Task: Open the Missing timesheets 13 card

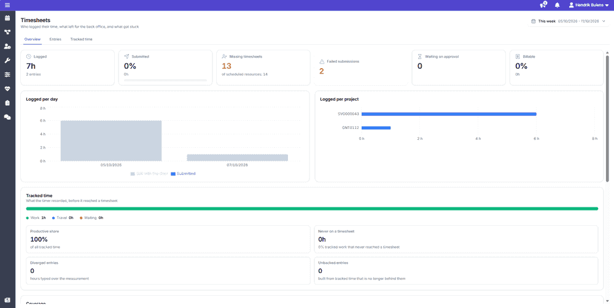Action: [x=263, y=67]
